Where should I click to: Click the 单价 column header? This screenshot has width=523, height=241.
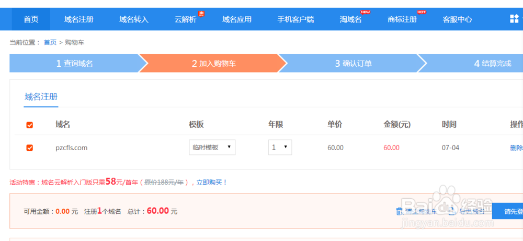click(335, 125)
